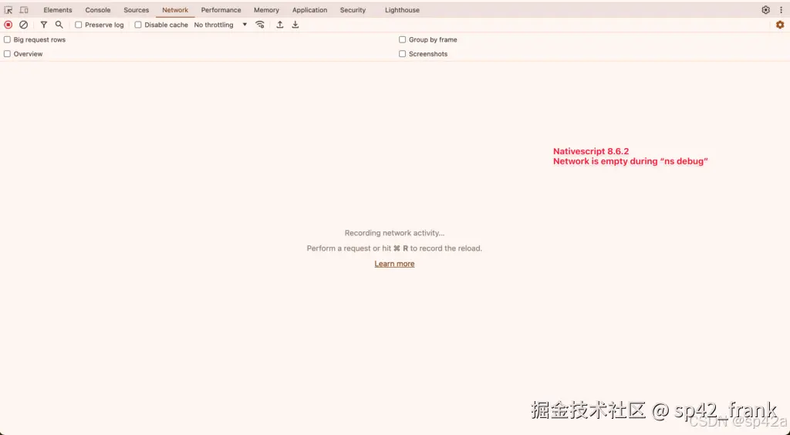The image size is (790, 435).
Task: Toggle the device toolbar icon
Action: (x=24, y=10)
